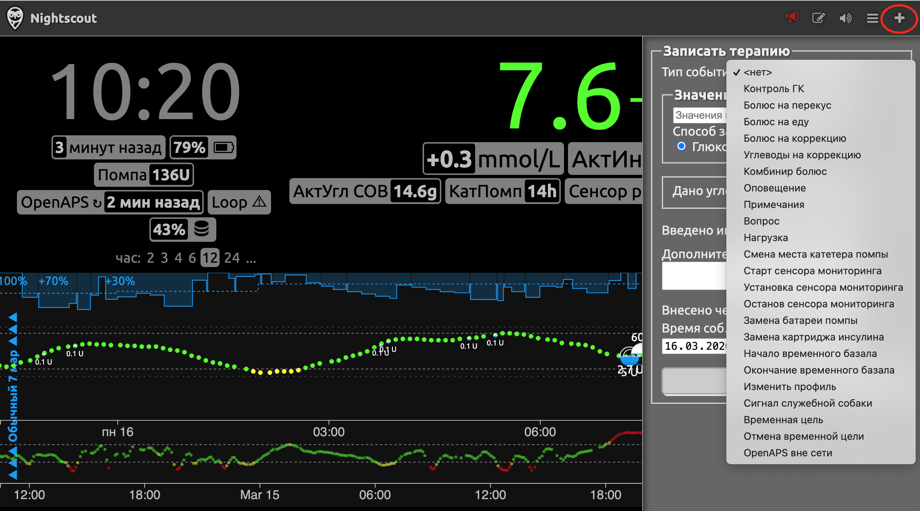
Task: Toggle the speaker sound icon
Action: (845, 18)
